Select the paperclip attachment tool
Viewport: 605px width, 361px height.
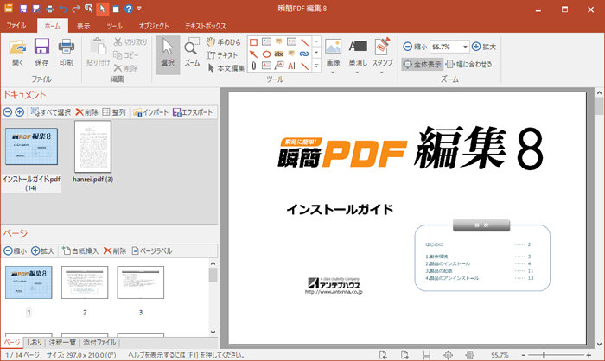pos(253,66)
